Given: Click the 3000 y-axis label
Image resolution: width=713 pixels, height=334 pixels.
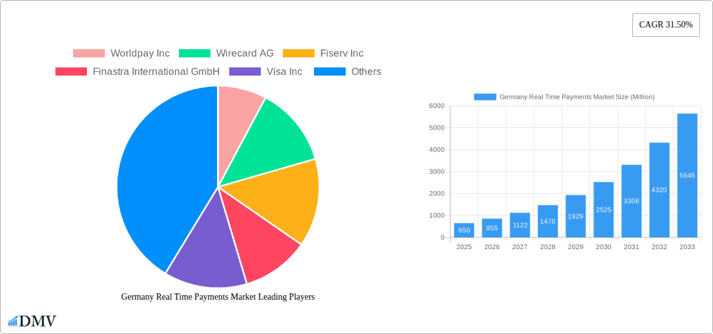Looking at the screenshot, I should (437, 172).
